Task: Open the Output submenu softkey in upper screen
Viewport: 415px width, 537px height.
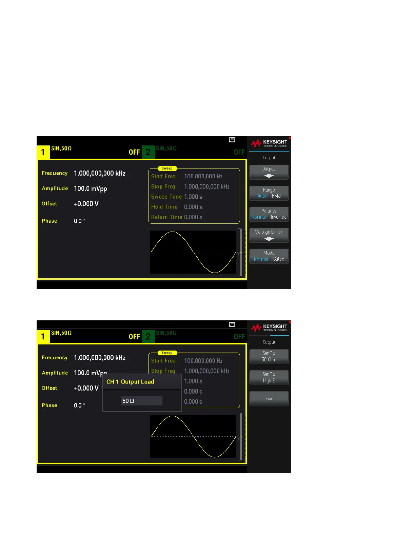Action: (269, 172)
